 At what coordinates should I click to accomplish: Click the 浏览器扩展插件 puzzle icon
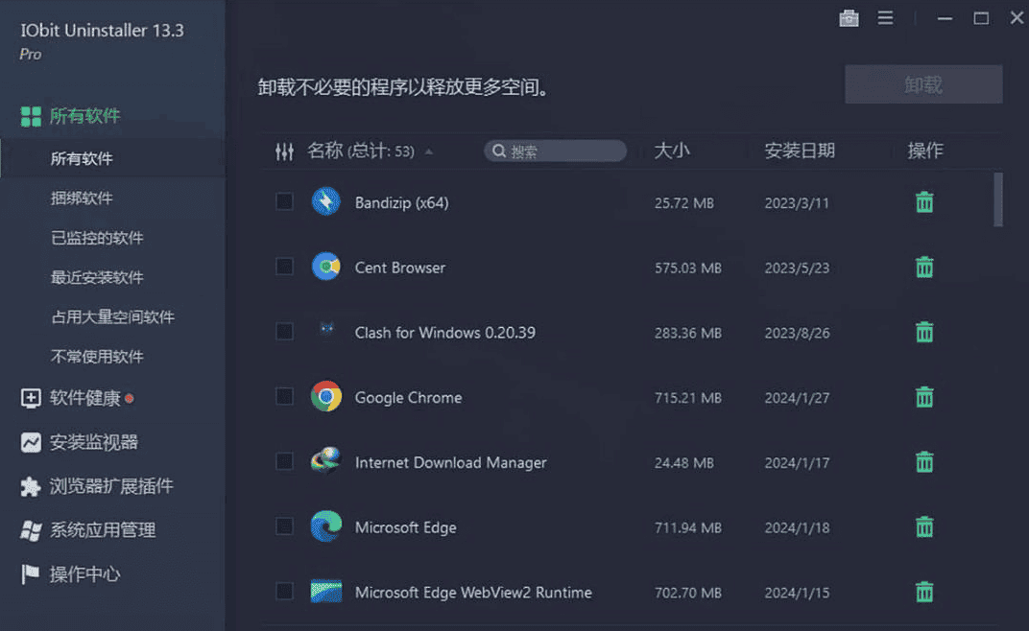pos(31,486)
